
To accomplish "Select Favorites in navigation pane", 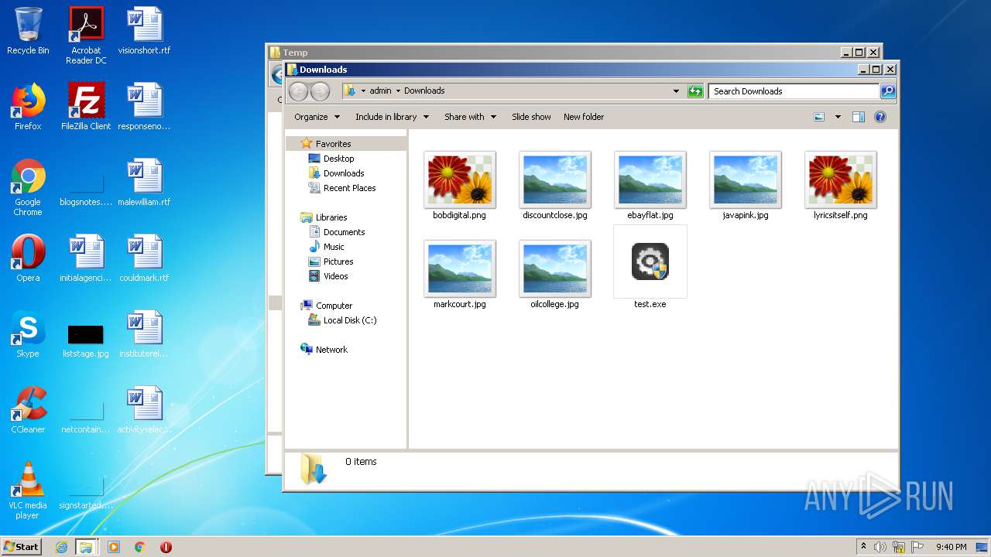I will tap(333, 144).
